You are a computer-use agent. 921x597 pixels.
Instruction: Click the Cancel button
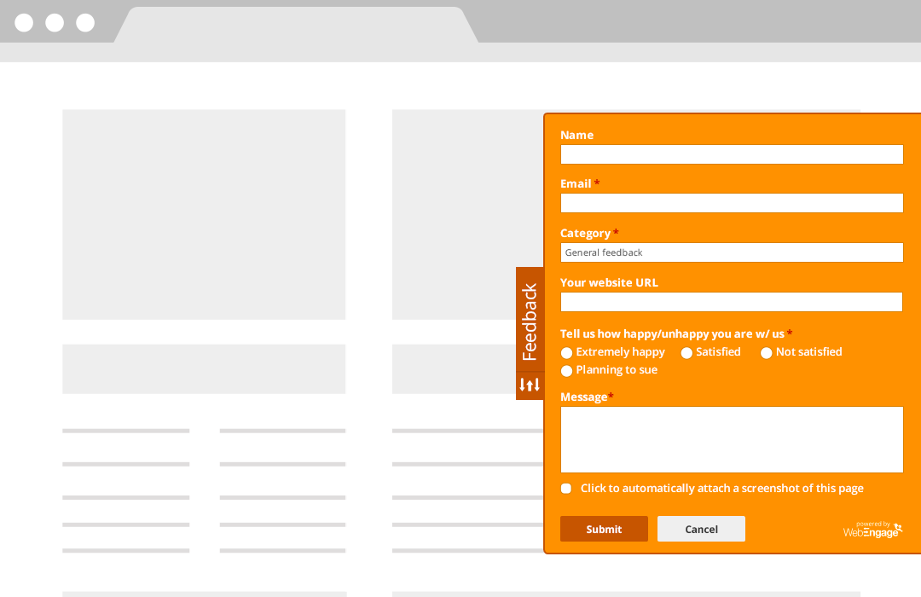tap(701, 529)
